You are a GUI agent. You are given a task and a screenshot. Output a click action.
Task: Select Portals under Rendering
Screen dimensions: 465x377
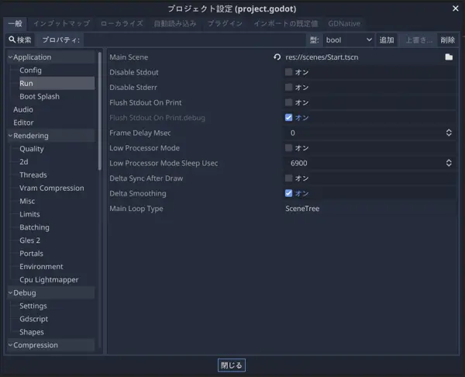coord(32,253)
